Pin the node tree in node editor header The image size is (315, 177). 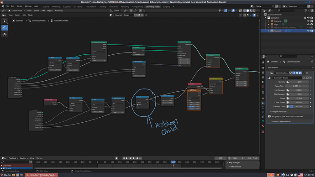(146, 15)
